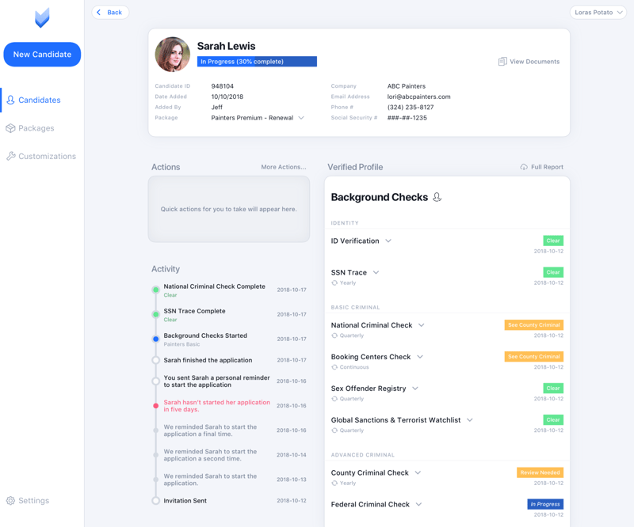This screenshot has width=634, height=527.
Task: Click More Actions link
Action: point(284,167)
